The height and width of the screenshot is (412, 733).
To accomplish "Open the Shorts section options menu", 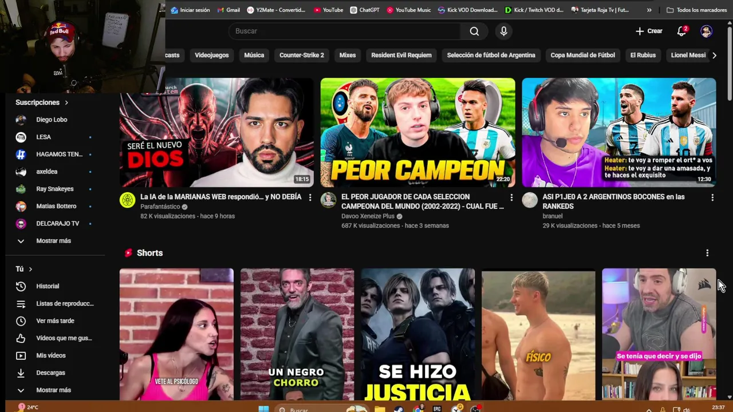I will tap(707, 253).
